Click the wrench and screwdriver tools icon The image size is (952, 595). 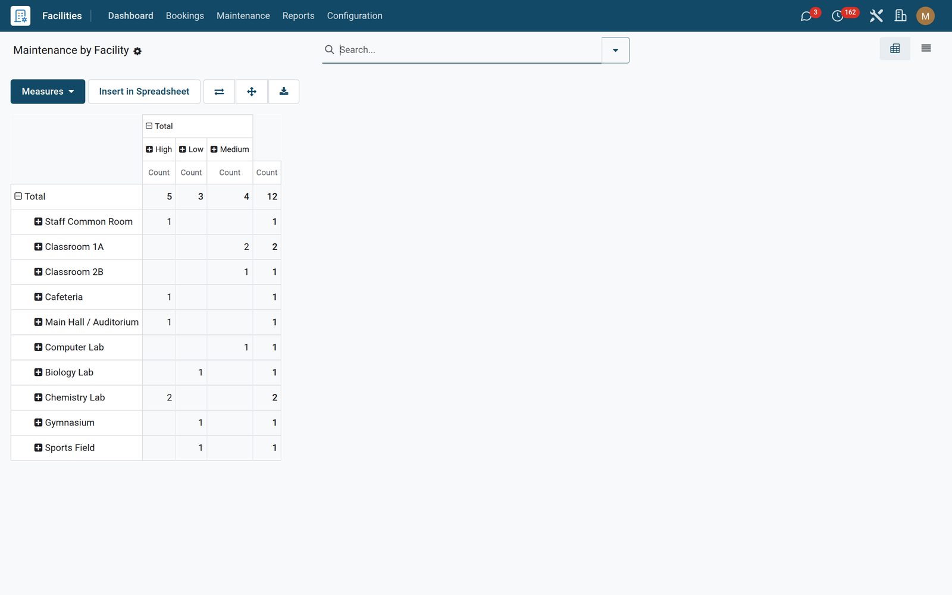click(876, 16)
